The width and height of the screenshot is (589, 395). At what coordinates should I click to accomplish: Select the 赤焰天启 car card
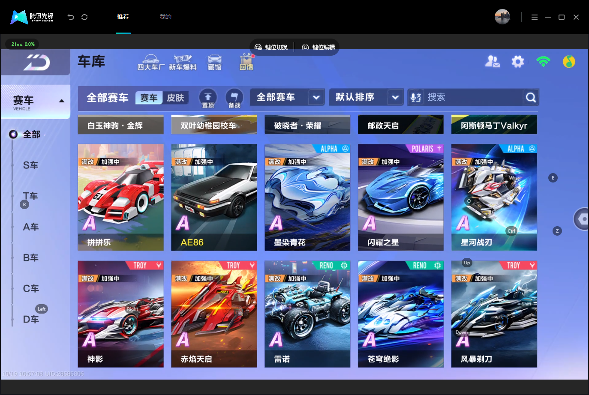click(x=214, y=314)
